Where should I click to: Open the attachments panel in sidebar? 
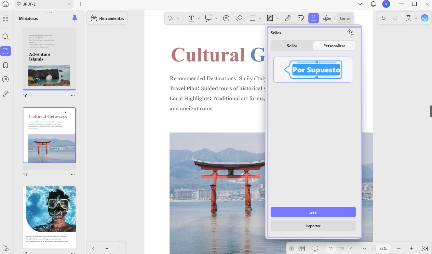click(5, 94)
